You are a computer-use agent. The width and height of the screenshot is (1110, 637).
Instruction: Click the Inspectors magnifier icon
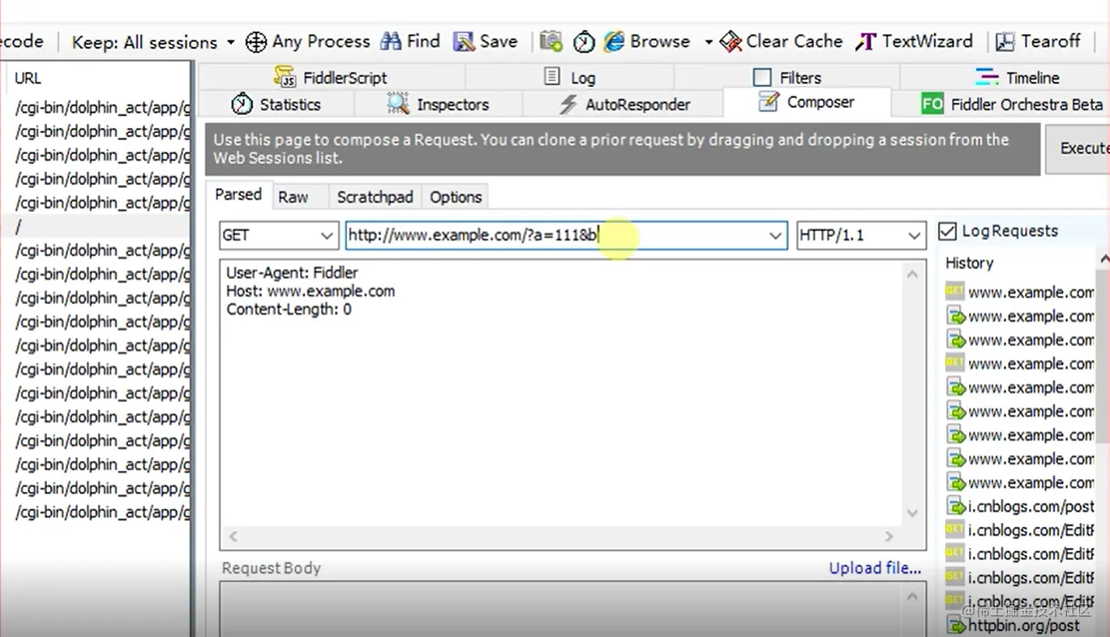[397, 104]
